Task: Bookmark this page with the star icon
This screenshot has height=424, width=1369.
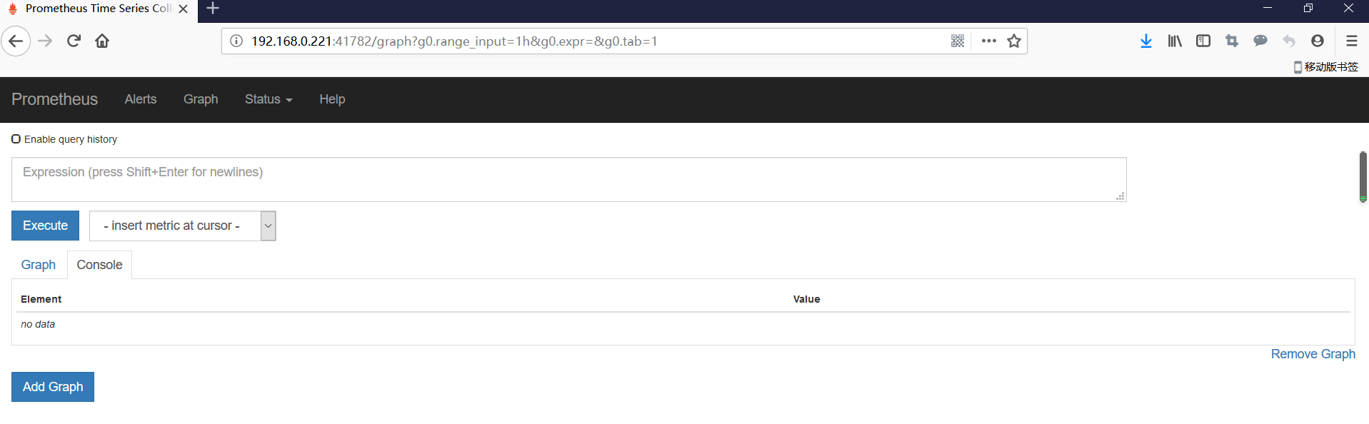Action: click(1014, 41)
